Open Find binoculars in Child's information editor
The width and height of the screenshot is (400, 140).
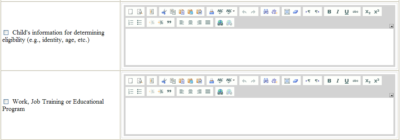tap(266, 11)
